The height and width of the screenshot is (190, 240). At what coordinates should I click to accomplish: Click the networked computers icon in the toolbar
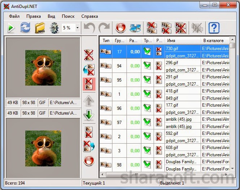(135, 28)
